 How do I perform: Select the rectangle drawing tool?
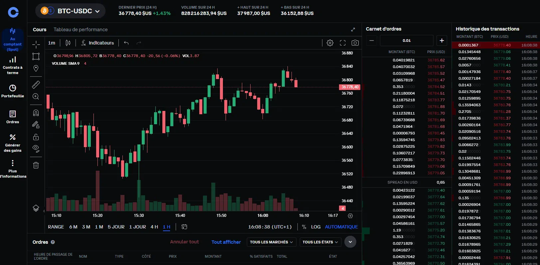point(36,56)
